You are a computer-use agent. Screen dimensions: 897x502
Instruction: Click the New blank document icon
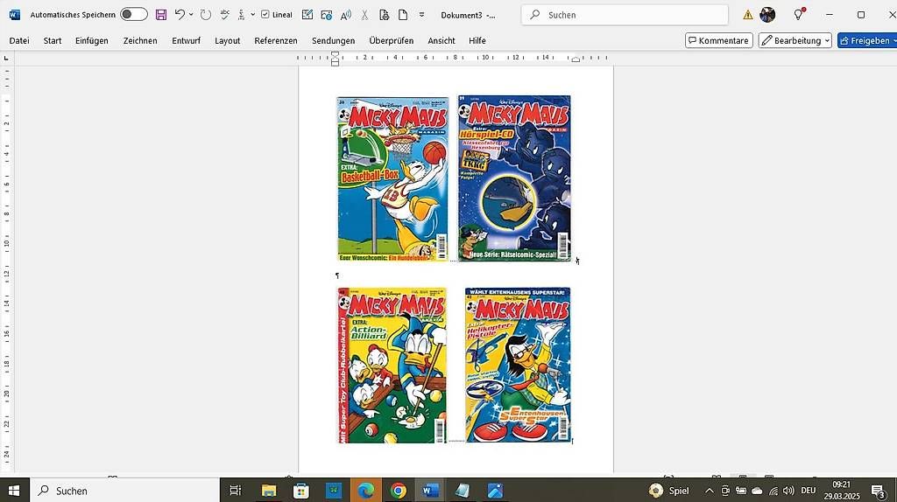(x=403, y=15)
